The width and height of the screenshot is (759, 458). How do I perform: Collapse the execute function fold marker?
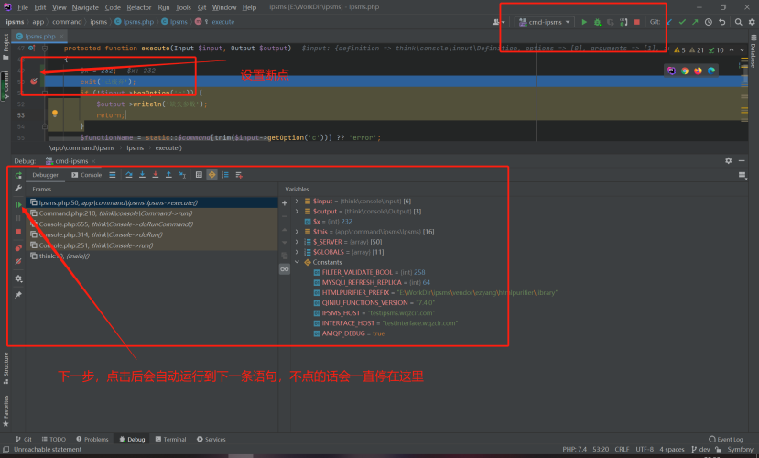tap(45, 48)
